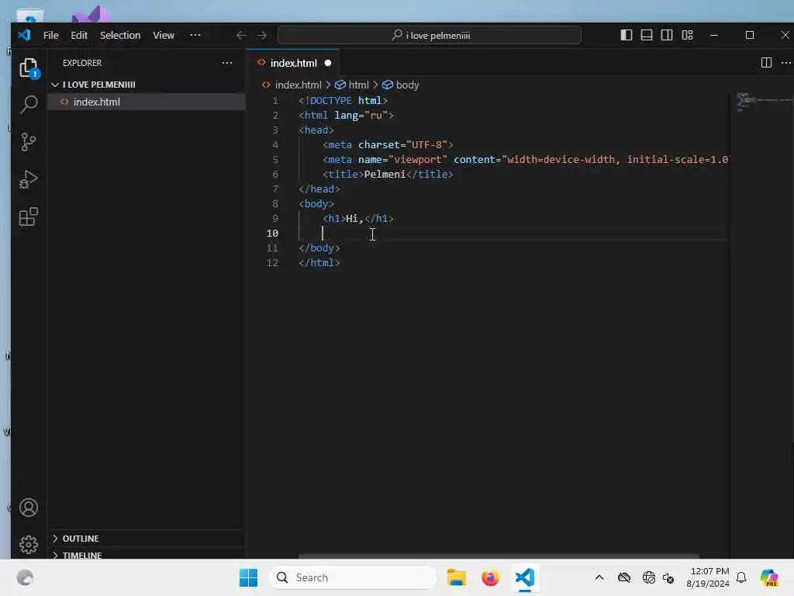Open Firefox from the taskbar

[490, 577]
